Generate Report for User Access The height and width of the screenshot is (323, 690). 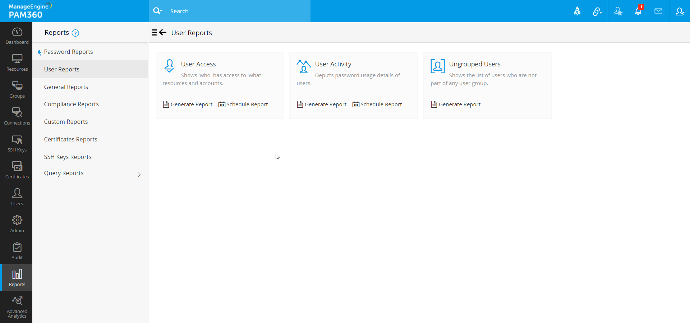[191, 104]
